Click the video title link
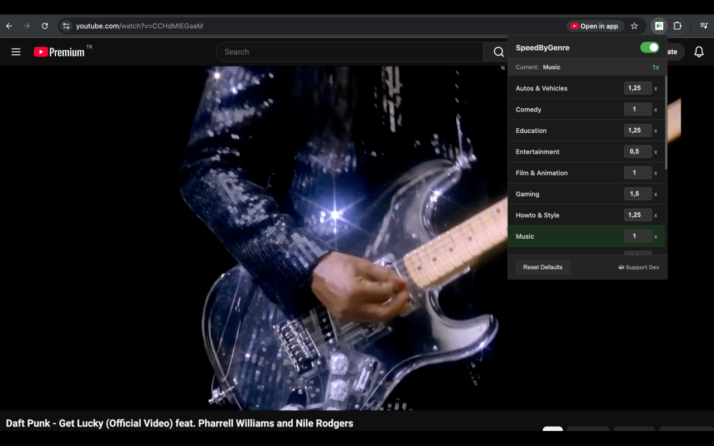This screenshot has width=714, height=446. [178, 423]
